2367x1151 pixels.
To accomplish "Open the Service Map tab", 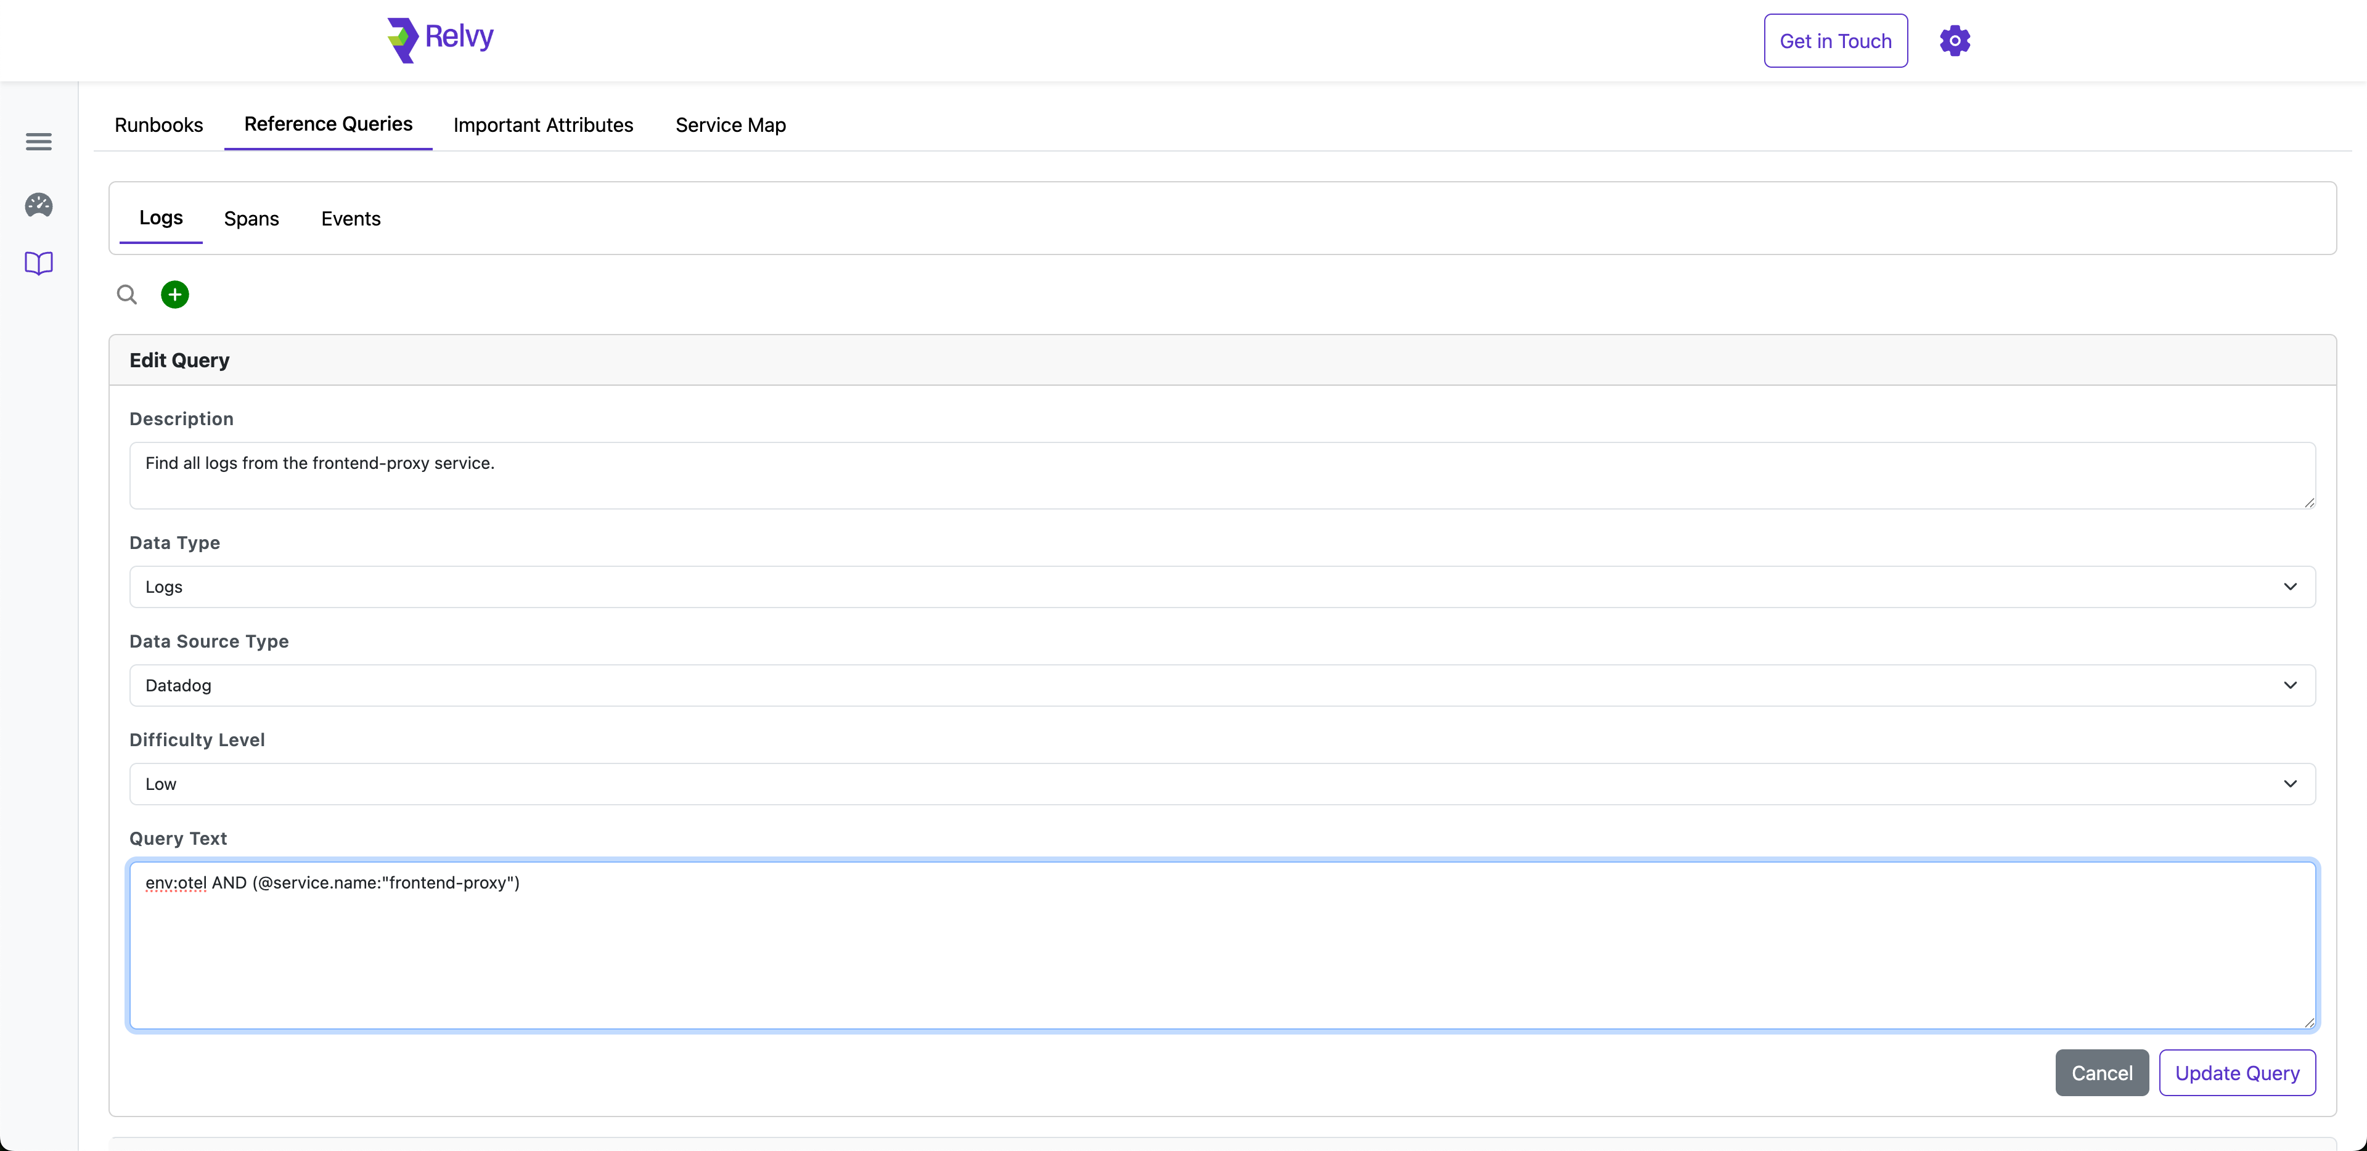I will (x=730, y=125).
